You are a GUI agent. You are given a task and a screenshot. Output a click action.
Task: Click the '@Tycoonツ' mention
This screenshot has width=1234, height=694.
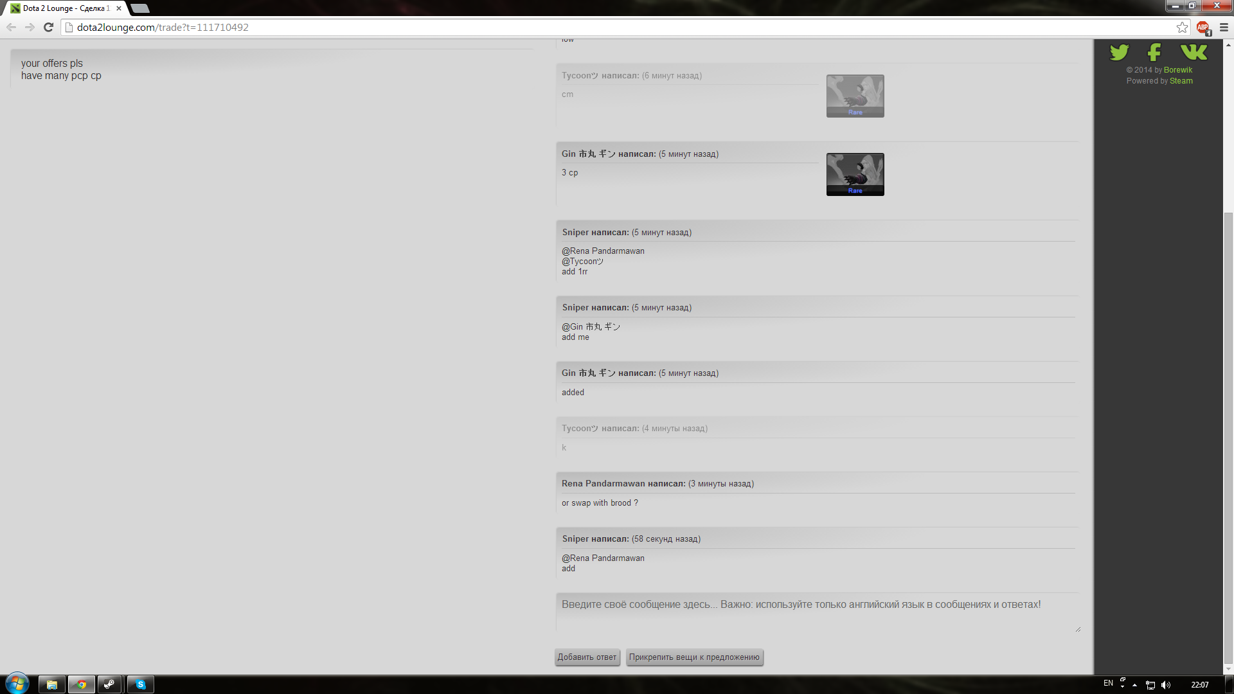pos(583,261)
